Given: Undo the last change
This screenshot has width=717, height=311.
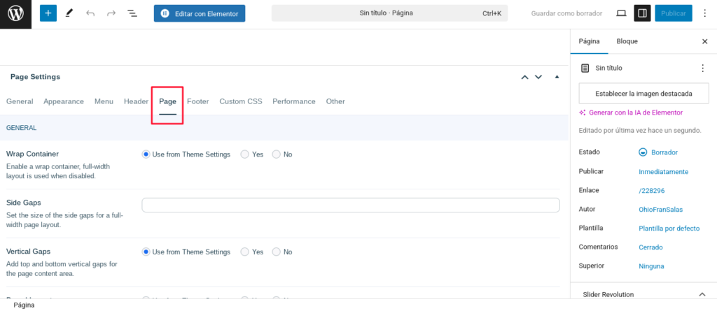Looking at the screenshot, I should [x=90, y=13].
